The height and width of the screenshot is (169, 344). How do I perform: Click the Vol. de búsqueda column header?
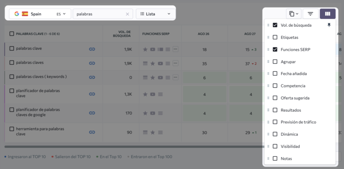(x=122, y=34)
